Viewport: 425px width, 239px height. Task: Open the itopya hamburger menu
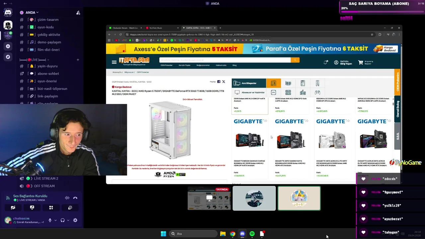[x=114, y=62]
